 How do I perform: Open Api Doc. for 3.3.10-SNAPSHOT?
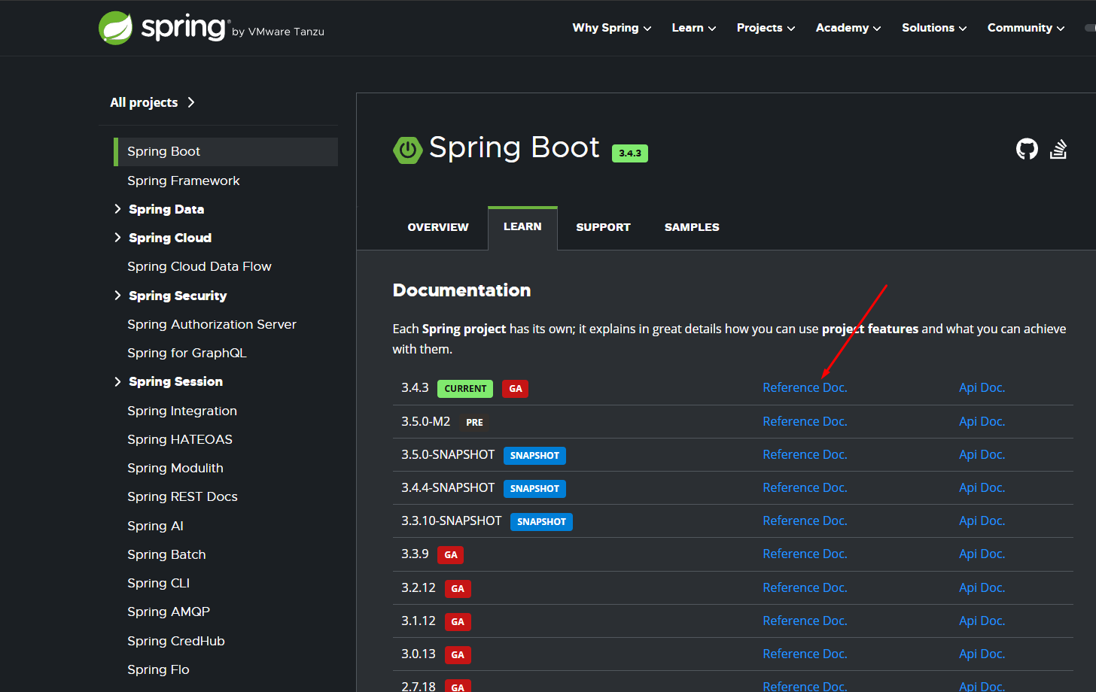982,521
